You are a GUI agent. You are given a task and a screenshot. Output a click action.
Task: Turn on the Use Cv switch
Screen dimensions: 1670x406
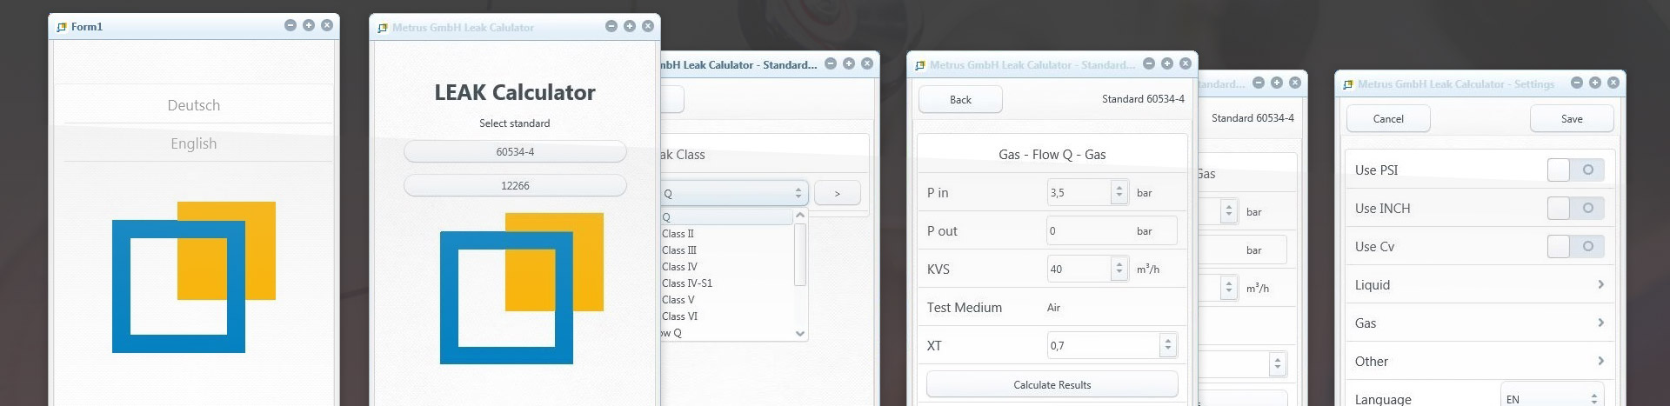tap(1575, 247)
